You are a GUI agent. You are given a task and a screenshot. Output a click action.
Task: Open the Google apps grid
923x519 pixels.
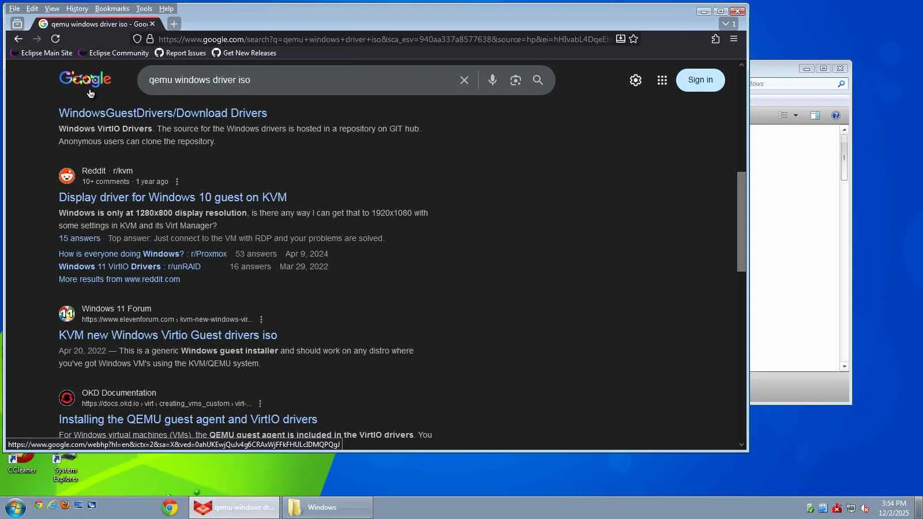(662, 80)
